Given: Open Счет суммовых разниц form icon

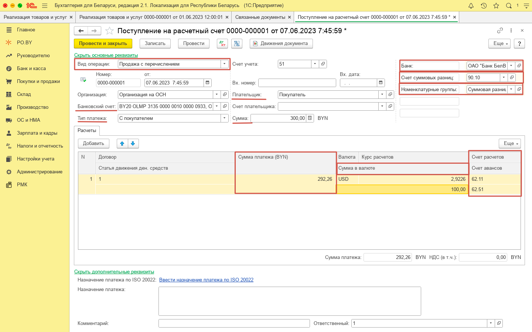Looking at the screenshot, I should click(x=512, y=77).
